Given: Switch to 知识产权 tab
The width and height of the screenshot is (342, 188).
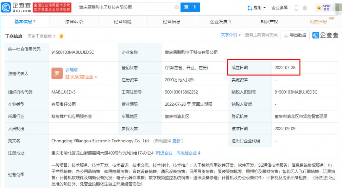Looking at the screenshot, I should (x=269, y=22).
